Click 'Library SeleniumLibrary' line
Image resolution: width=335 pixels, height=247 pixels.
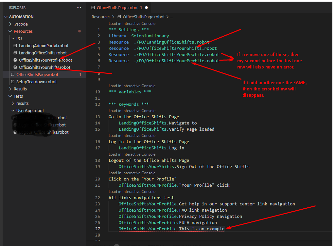click(139, 36)
